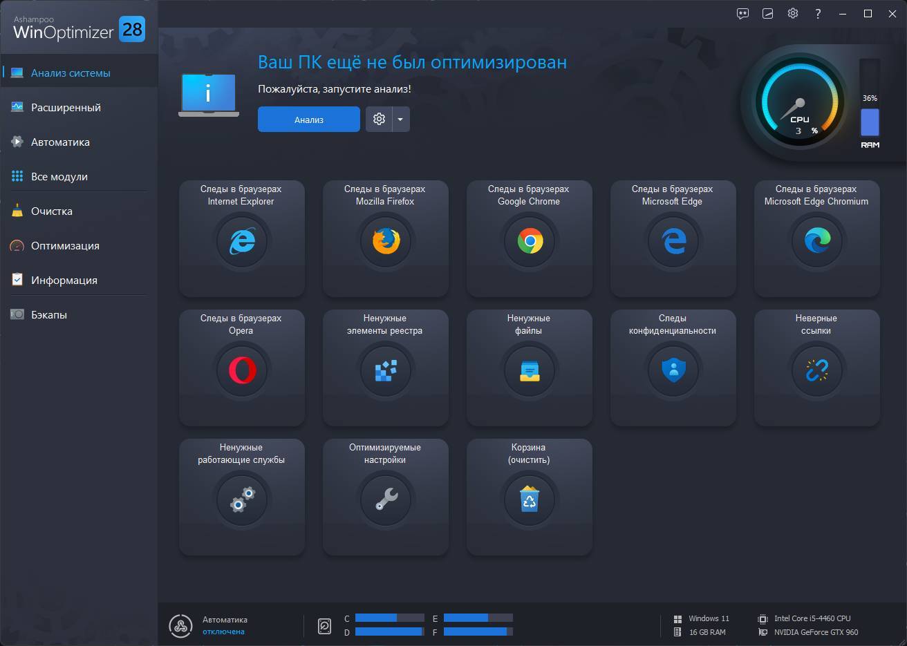Click the Opera browser traces icon
The height and width of the screenshot is (646, 907).
click(x=242, y=370)
